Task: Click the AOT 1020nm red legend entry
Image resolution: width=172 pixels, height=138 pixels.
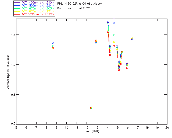Action: (34, 14)
